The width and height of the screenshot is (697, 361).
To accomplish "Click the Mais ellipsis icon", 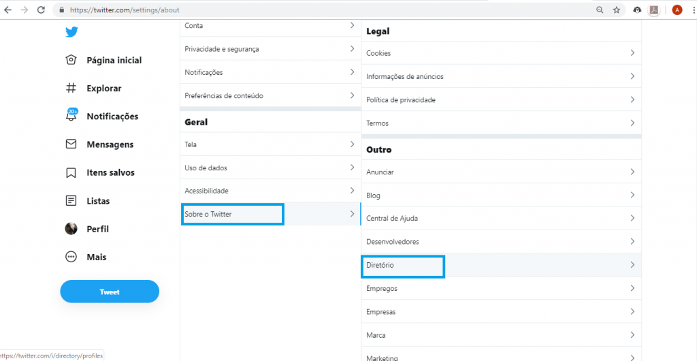I will point(71,257).
